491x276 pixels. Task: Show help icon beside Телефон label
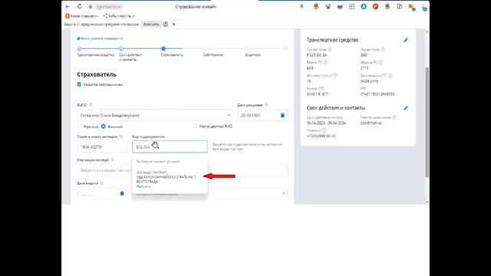pyautogui.click(x=324, y=130)
